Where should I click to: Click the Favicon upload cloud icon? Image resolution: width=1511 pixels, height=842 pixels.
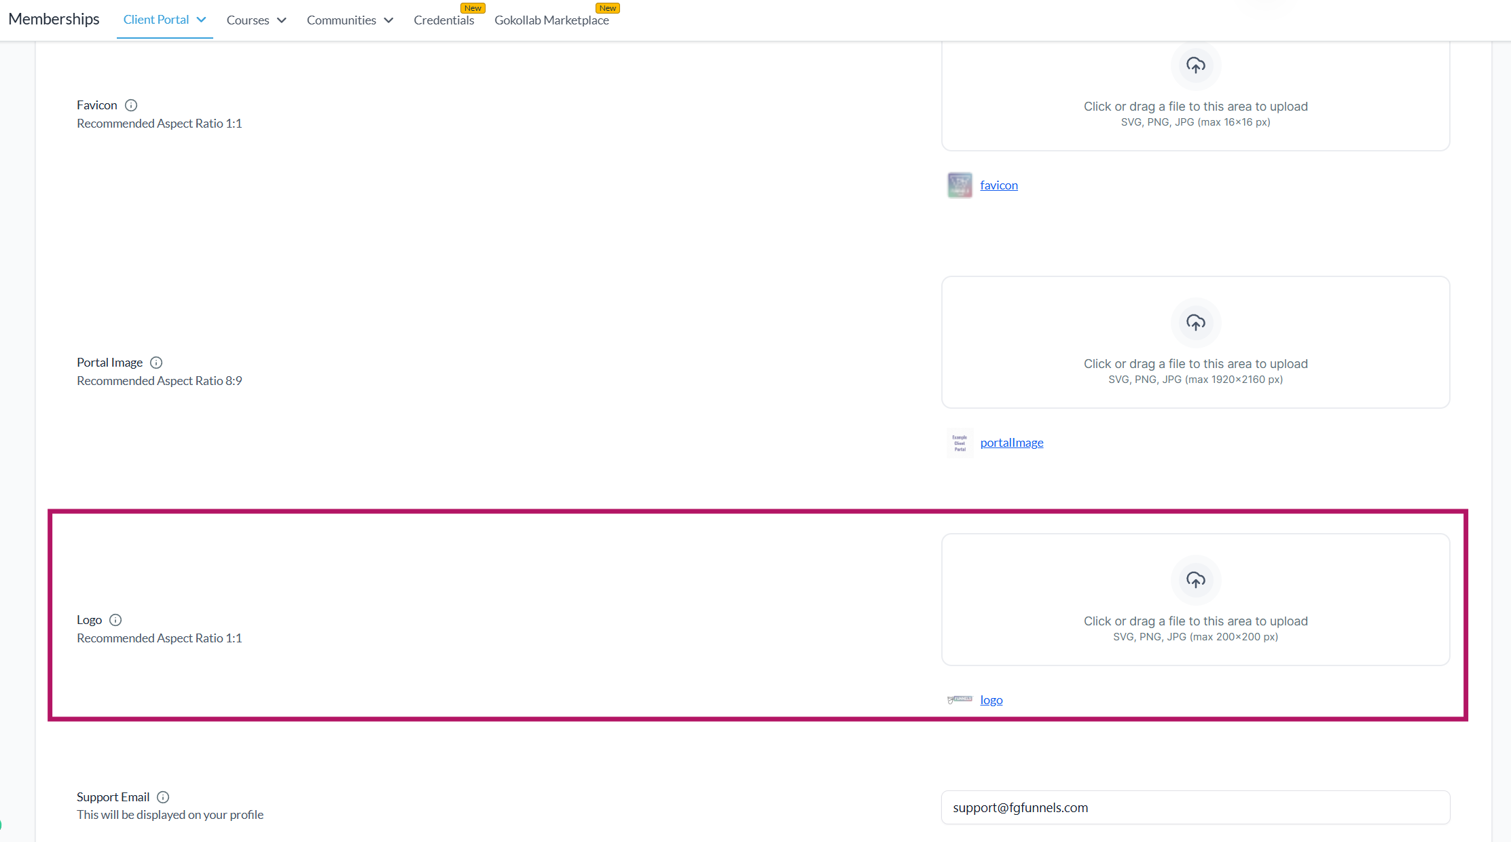pos(1195,65)
